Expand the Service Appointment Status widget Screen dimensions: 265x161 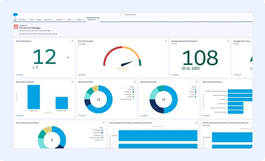pos(103,123)
